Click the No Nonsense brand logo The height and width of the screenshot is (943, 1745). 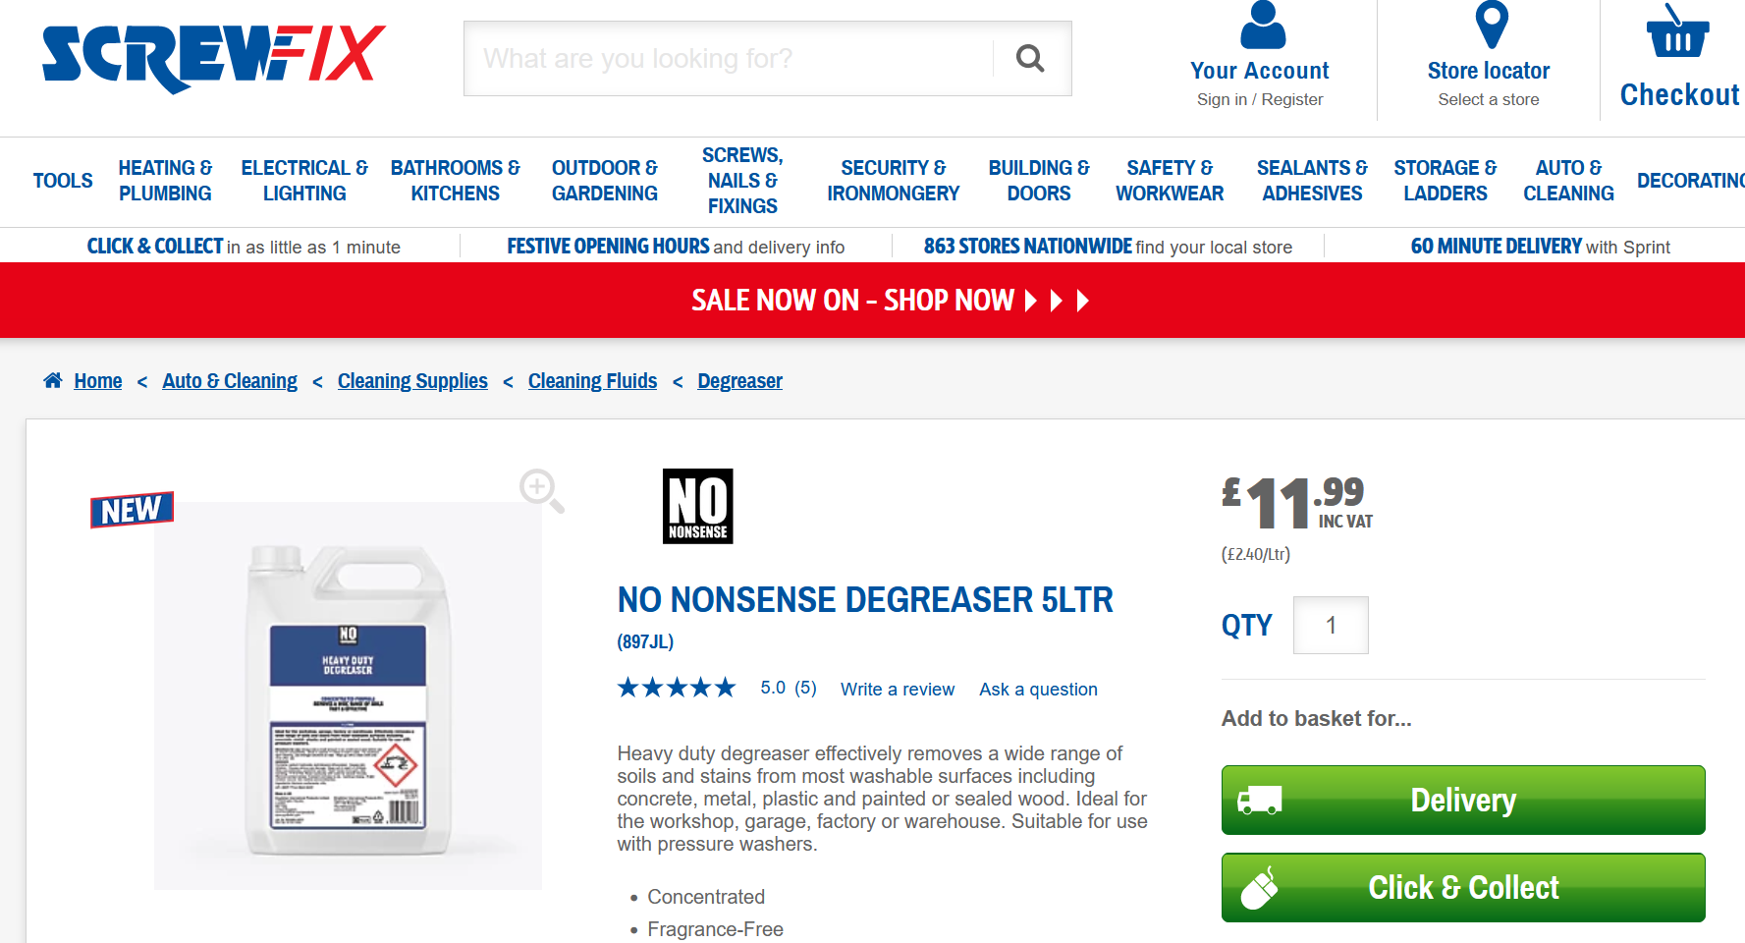697,506
